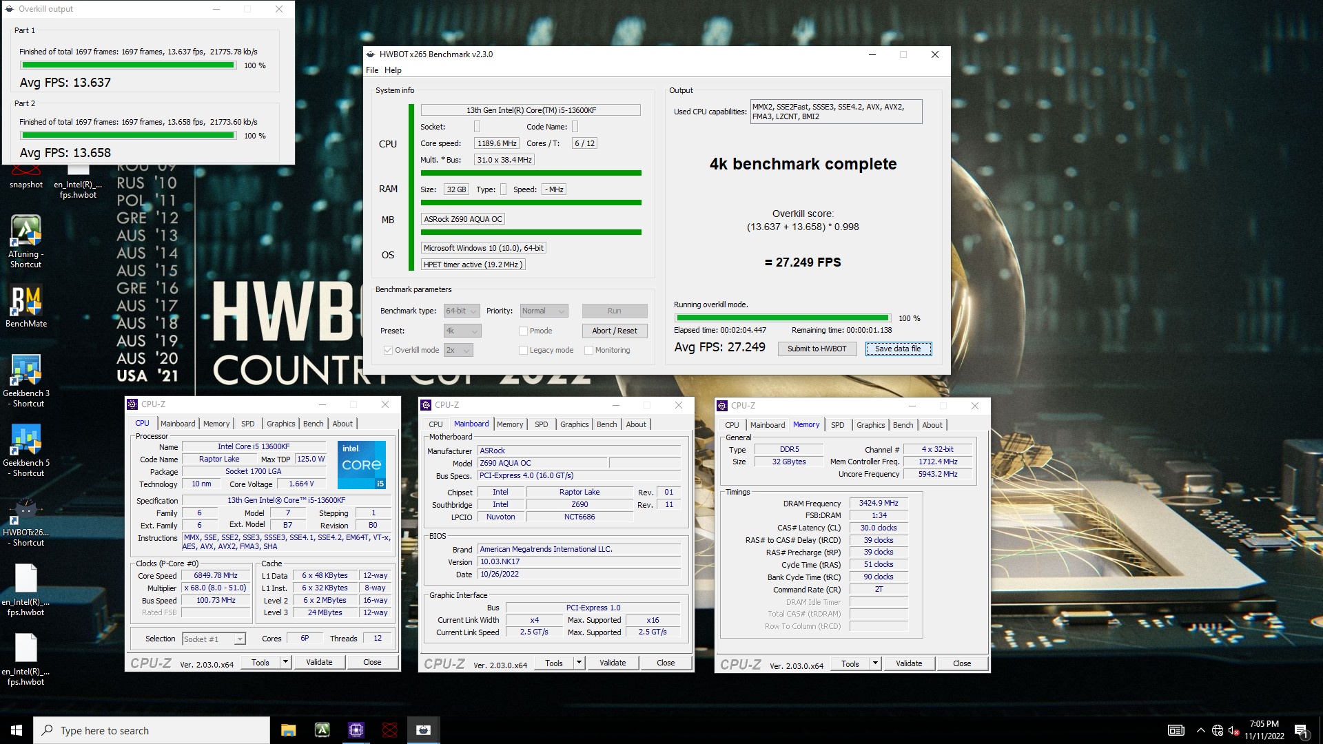Click the Abort / Reset button
Viewport: 1323px width, 744px height.
(x=615, y=331)
